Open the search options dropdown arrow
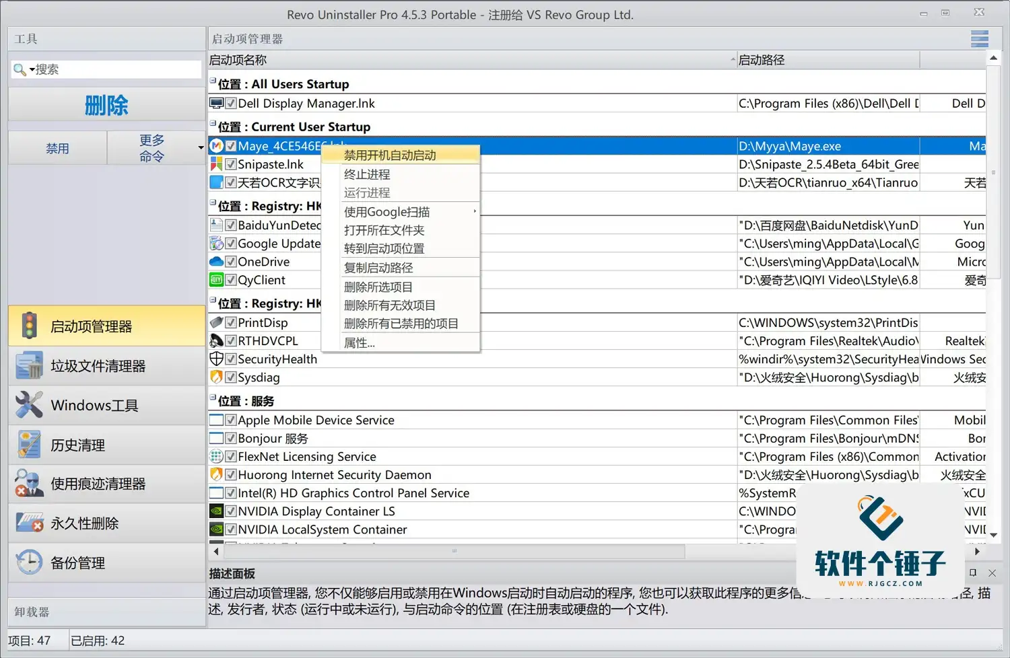1010x658 pixels. coord(32,69)
